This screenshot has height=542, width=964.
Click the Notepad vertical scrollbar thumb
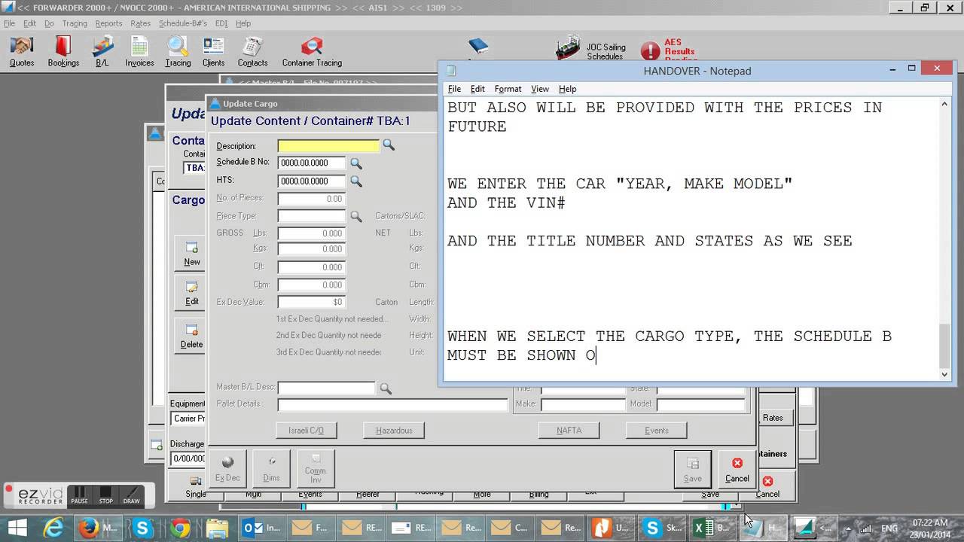945,345
